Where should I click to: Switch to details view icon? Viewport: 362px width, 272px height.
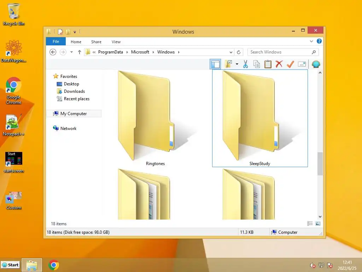(x=310, y=223)
